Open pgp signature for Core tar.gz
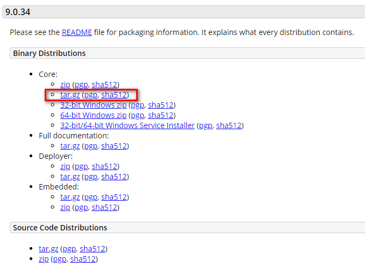365x267 pixels. [91, 95]
